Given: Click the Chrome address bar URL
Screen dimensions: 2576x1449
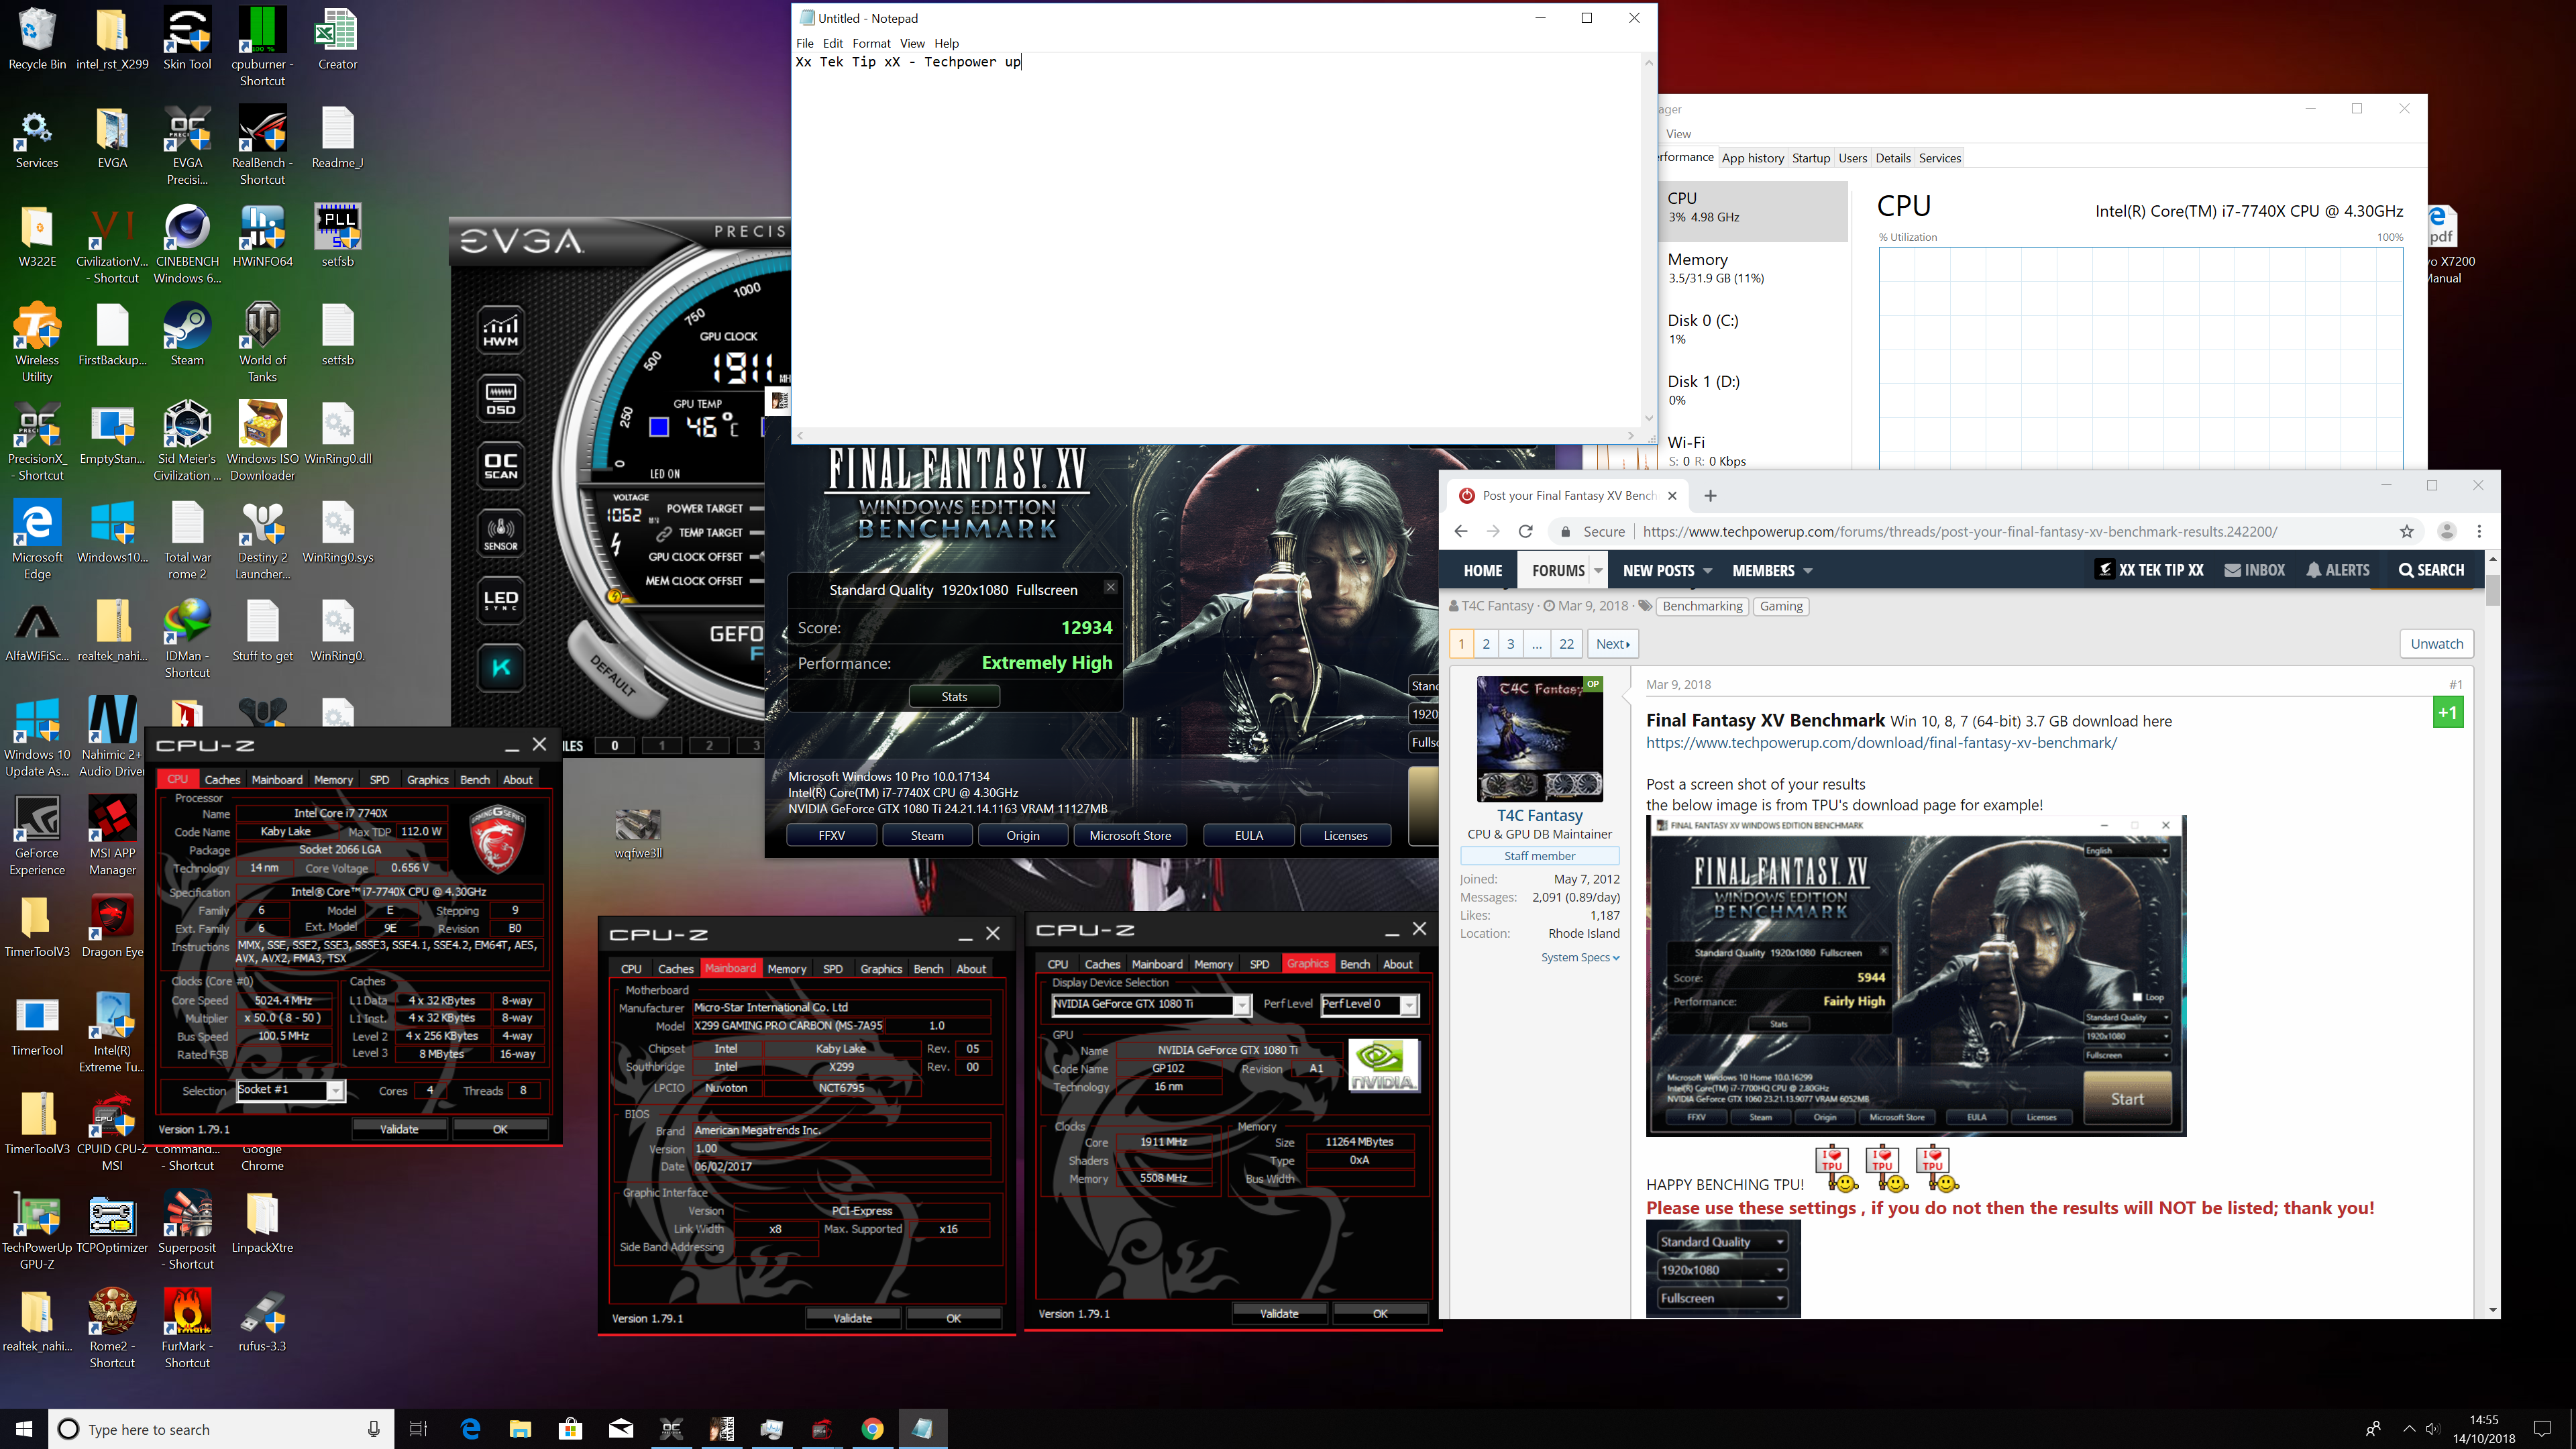Looking at the screenshot, I should pos(1959,531).
